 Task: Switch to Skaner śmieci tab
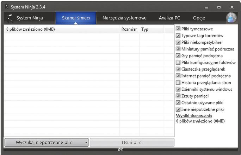76,18
